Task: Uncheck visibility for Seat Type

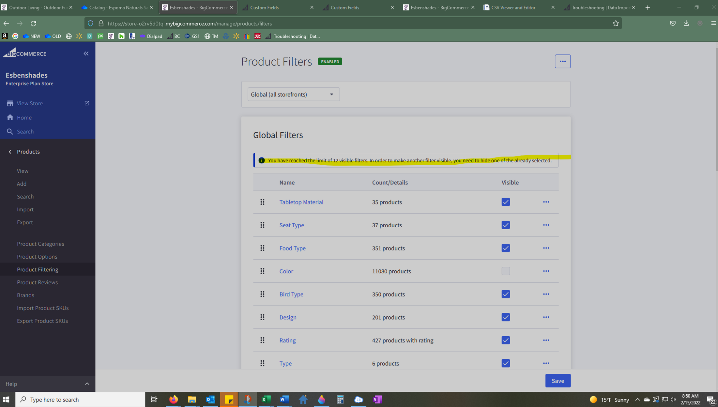Action: (x=506, y=225)
